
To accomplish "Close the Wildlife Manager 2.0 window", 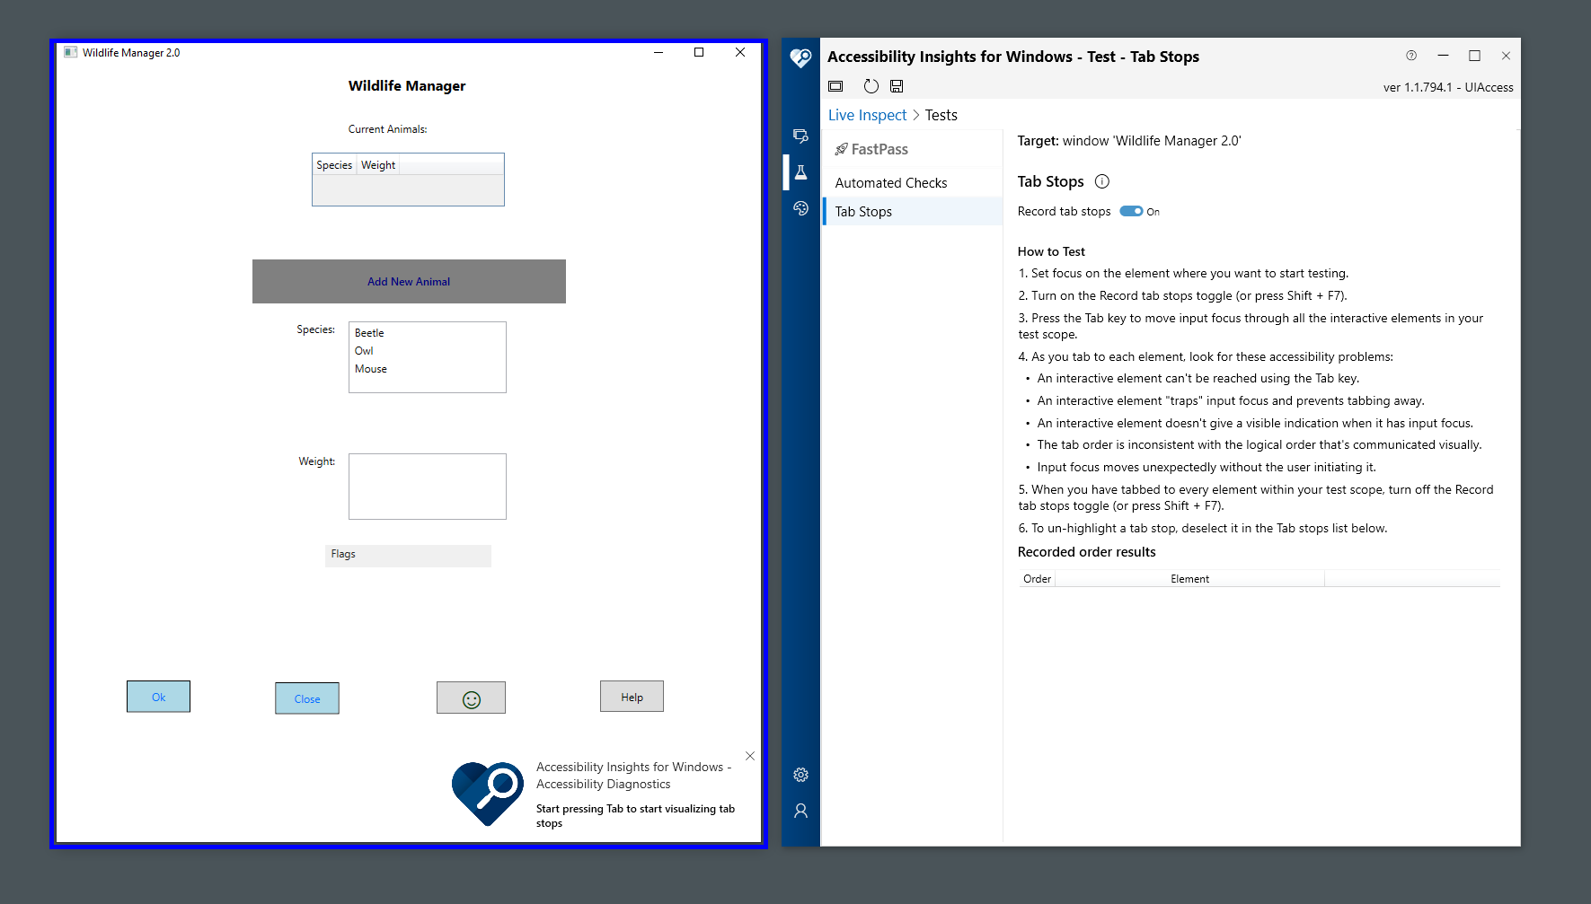I will [740, 52].
